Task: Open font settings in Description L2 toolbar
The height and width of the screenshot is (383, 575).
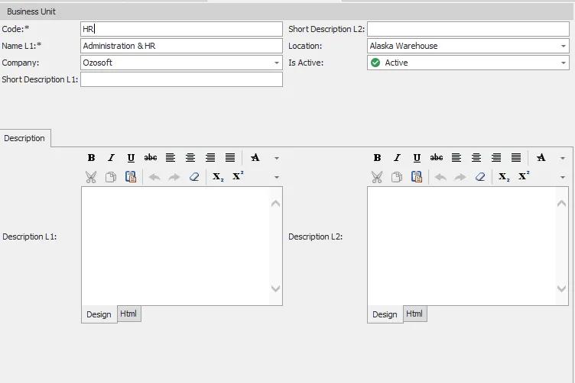Action: pos(541,158)
